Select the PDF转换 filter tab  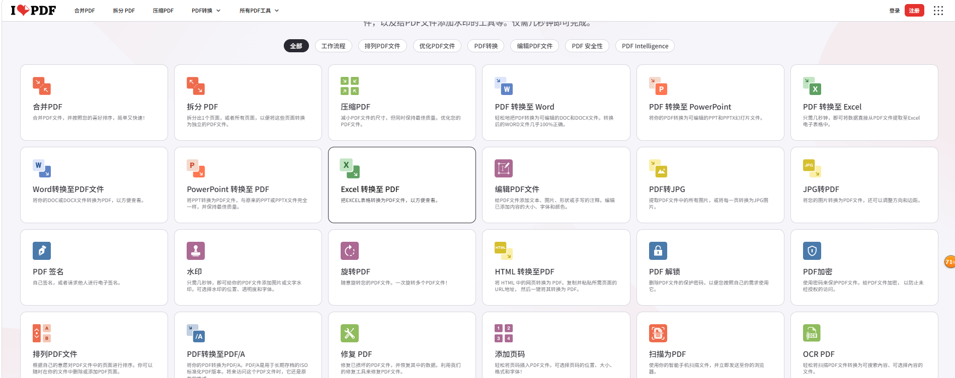point(486,46)
